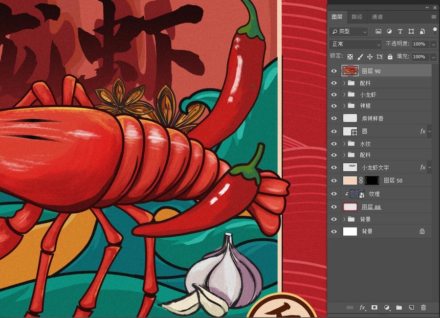Select the 图层 90 layer name
Image resolution: width=440 pixels, height=318 pixels.
(371, 71)
